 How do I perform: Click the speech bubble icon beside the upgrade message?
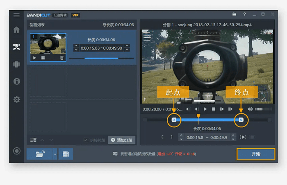(115, 154)
